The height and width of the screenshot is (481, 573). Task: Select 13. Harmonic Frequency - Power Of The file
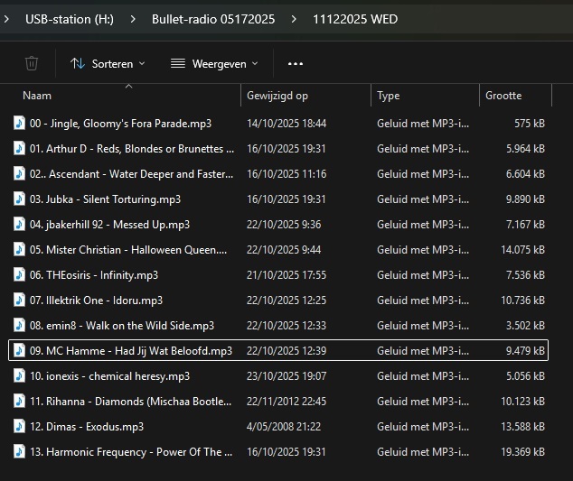[130, 452]
